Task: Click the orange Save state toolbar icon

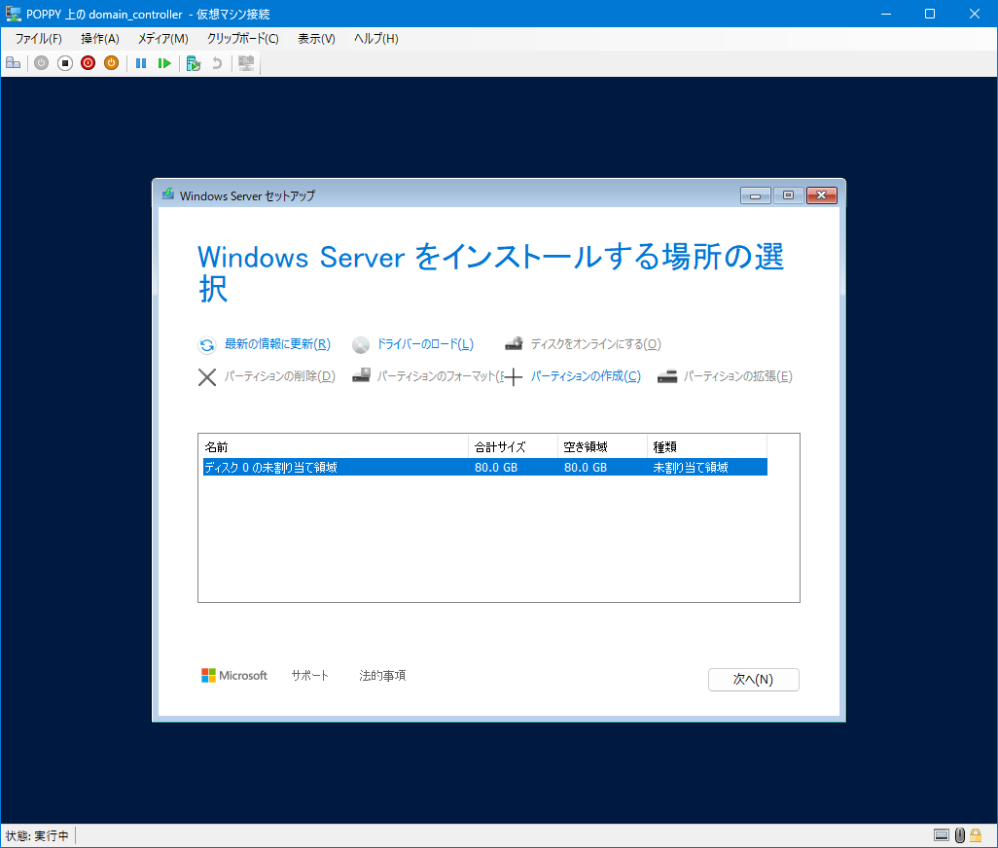Action: 112,63
